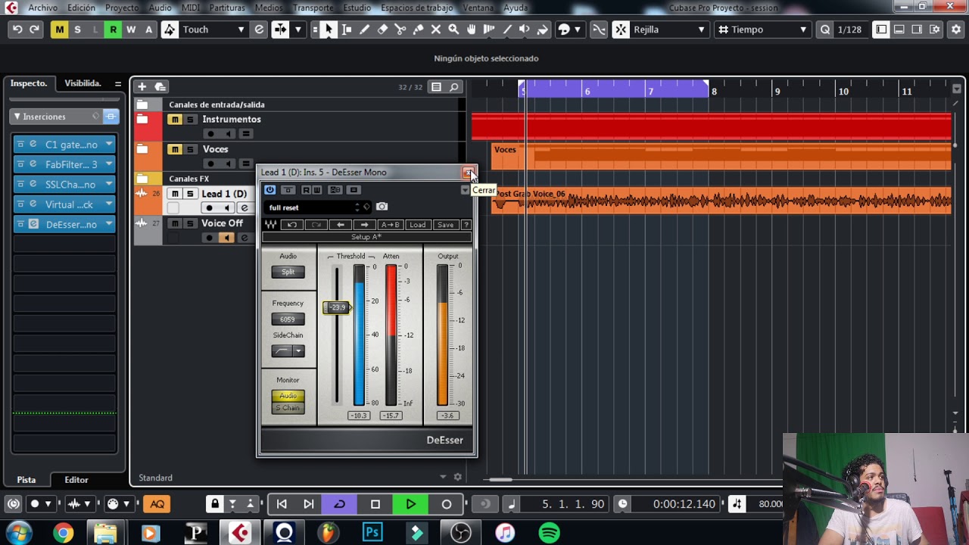Select the Split scissors tool

pyautogui.click(x=400, y=30)
